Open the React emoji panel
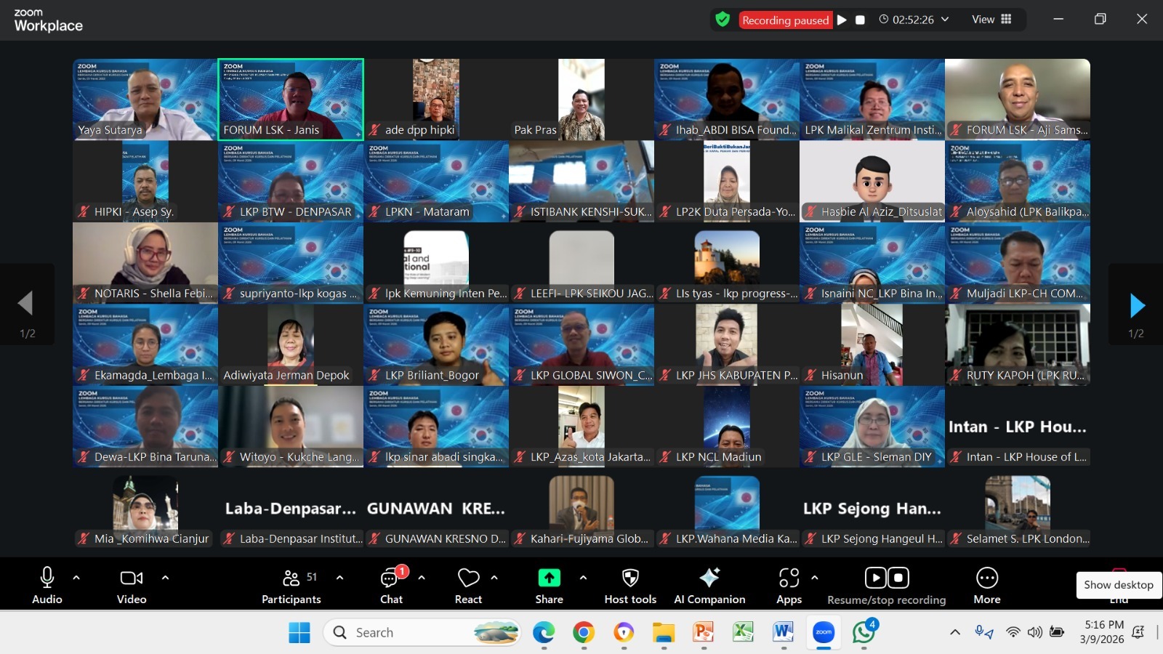This screenshot has width=1163, height=654. click(468, 583)
